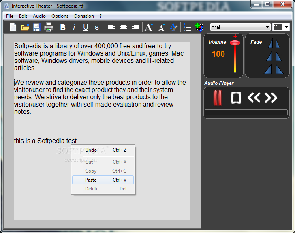Viewport: 295px width, 233px height.
Task: Choose Undo from the context menu
Action: (x=103, y=150)
